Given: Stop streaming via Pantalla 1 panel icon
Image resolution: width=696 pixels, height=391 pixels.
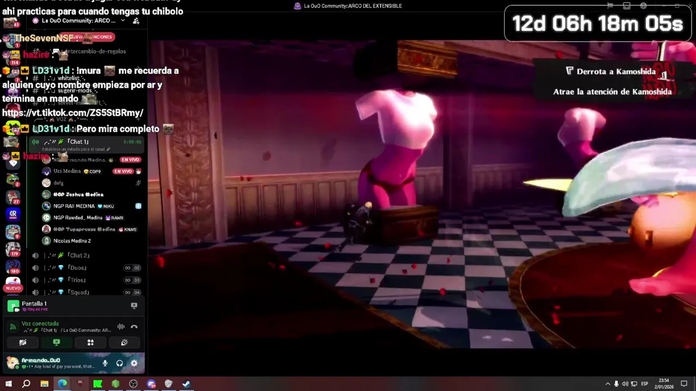Looking at the screenshot, I should pyautogui.click(x=134, y=306).
